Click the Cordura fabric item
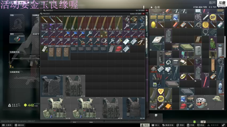Image resolution: width=227 pixels, height=127 pixels. pyautogui.click(x=172, y=84)
